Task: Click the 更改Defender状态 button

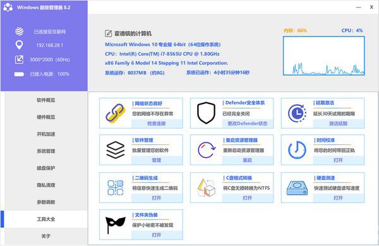Action: tap(248, 124)
